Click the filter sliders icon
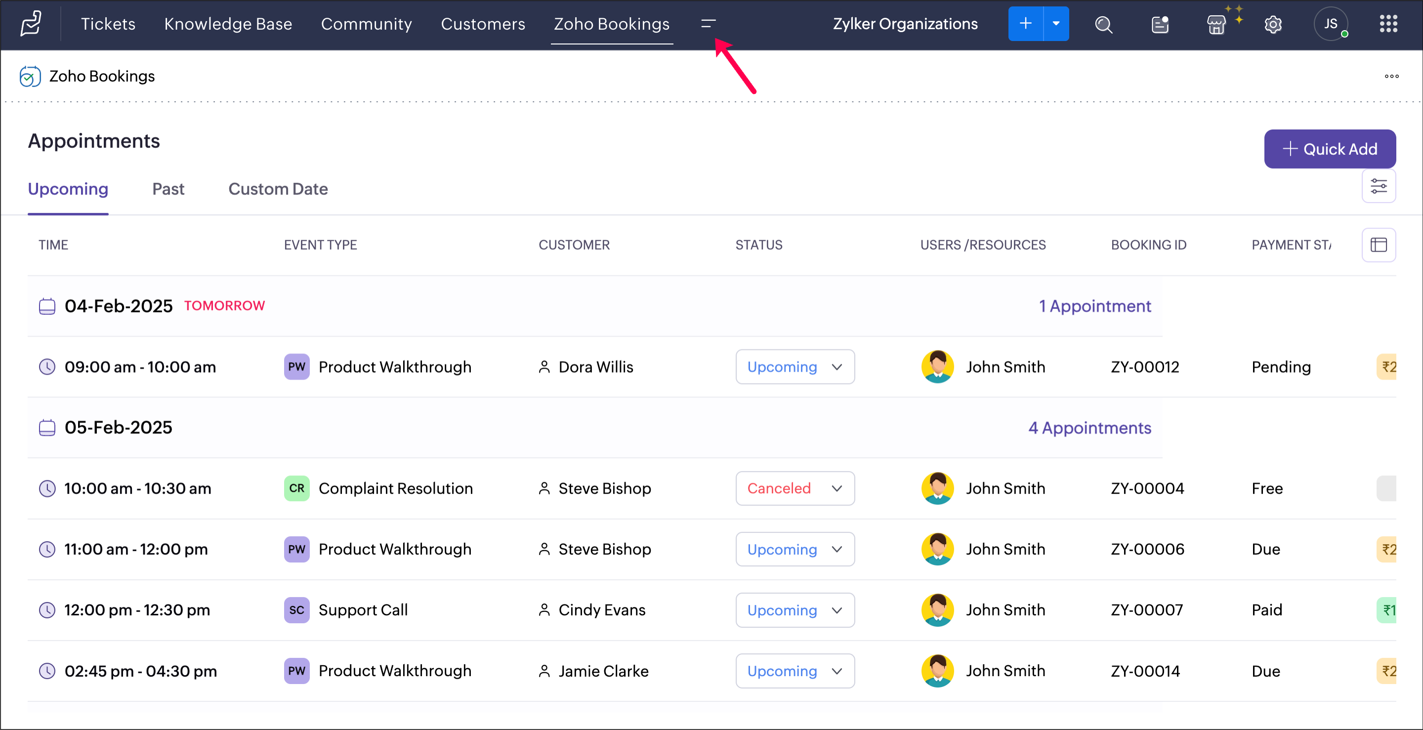The image size is (1423, 730). [x=1378, y=186]
